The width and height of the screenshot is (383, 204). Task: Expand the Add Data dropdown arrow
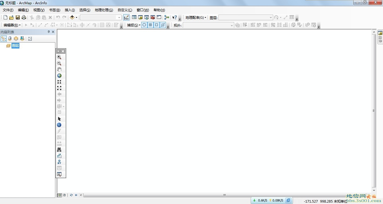(76, 17)
